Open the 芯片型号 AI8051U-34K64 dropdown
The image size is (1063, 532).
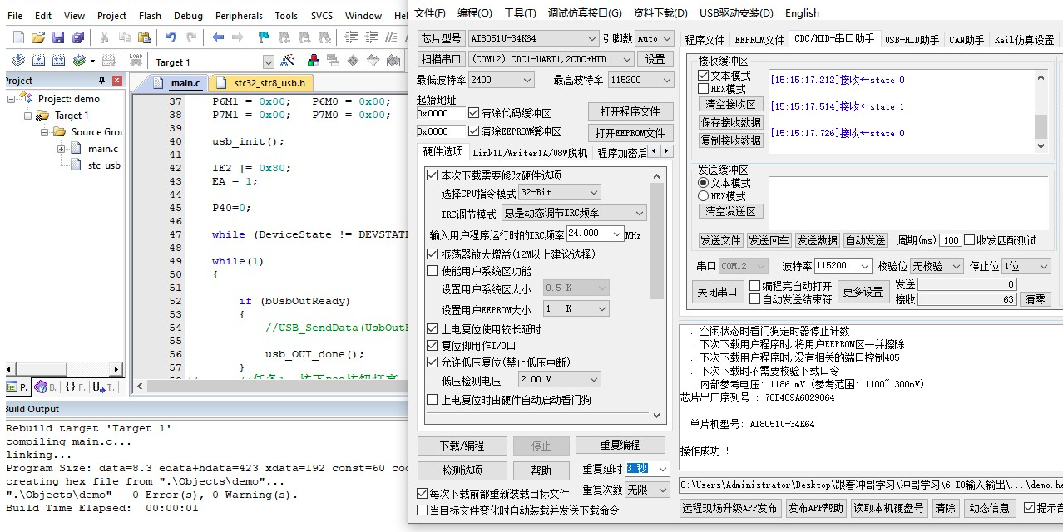pyautogui.click(x=532, y=38)
